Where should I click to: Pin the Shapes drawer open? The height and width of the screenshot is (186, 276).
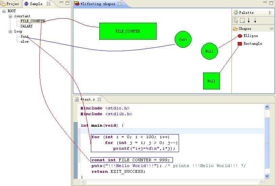(272, 28)
